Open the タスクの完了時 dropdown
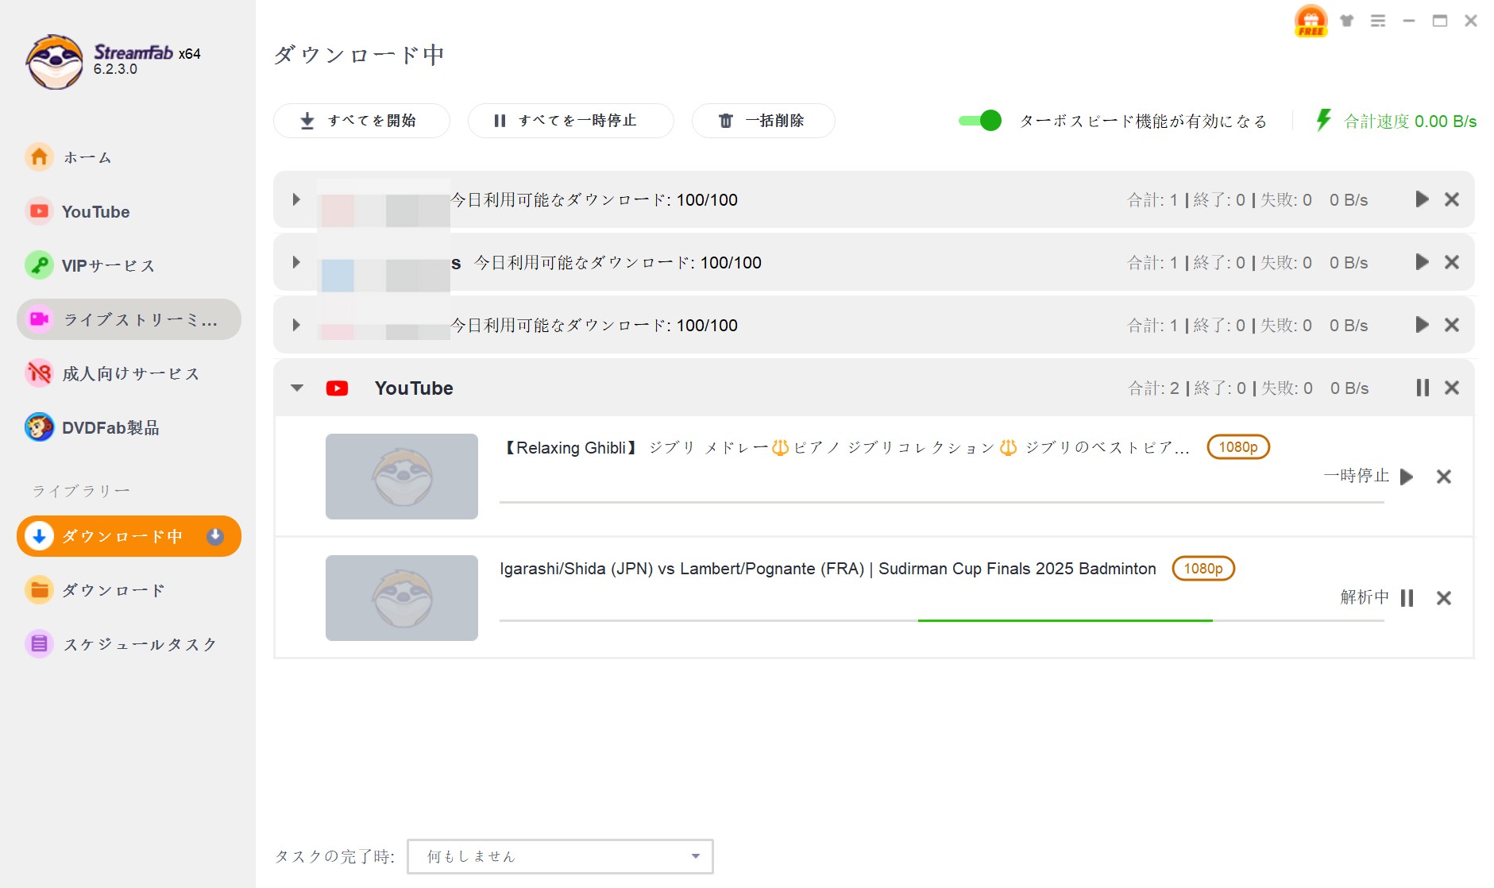The height and width of the screenshot is (888, 1494). (x=560, y=856)
